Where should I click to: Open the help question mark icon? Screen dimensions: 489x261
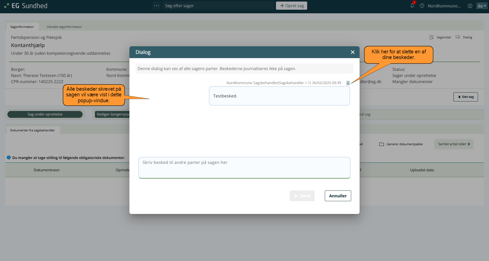pos(422,6)
